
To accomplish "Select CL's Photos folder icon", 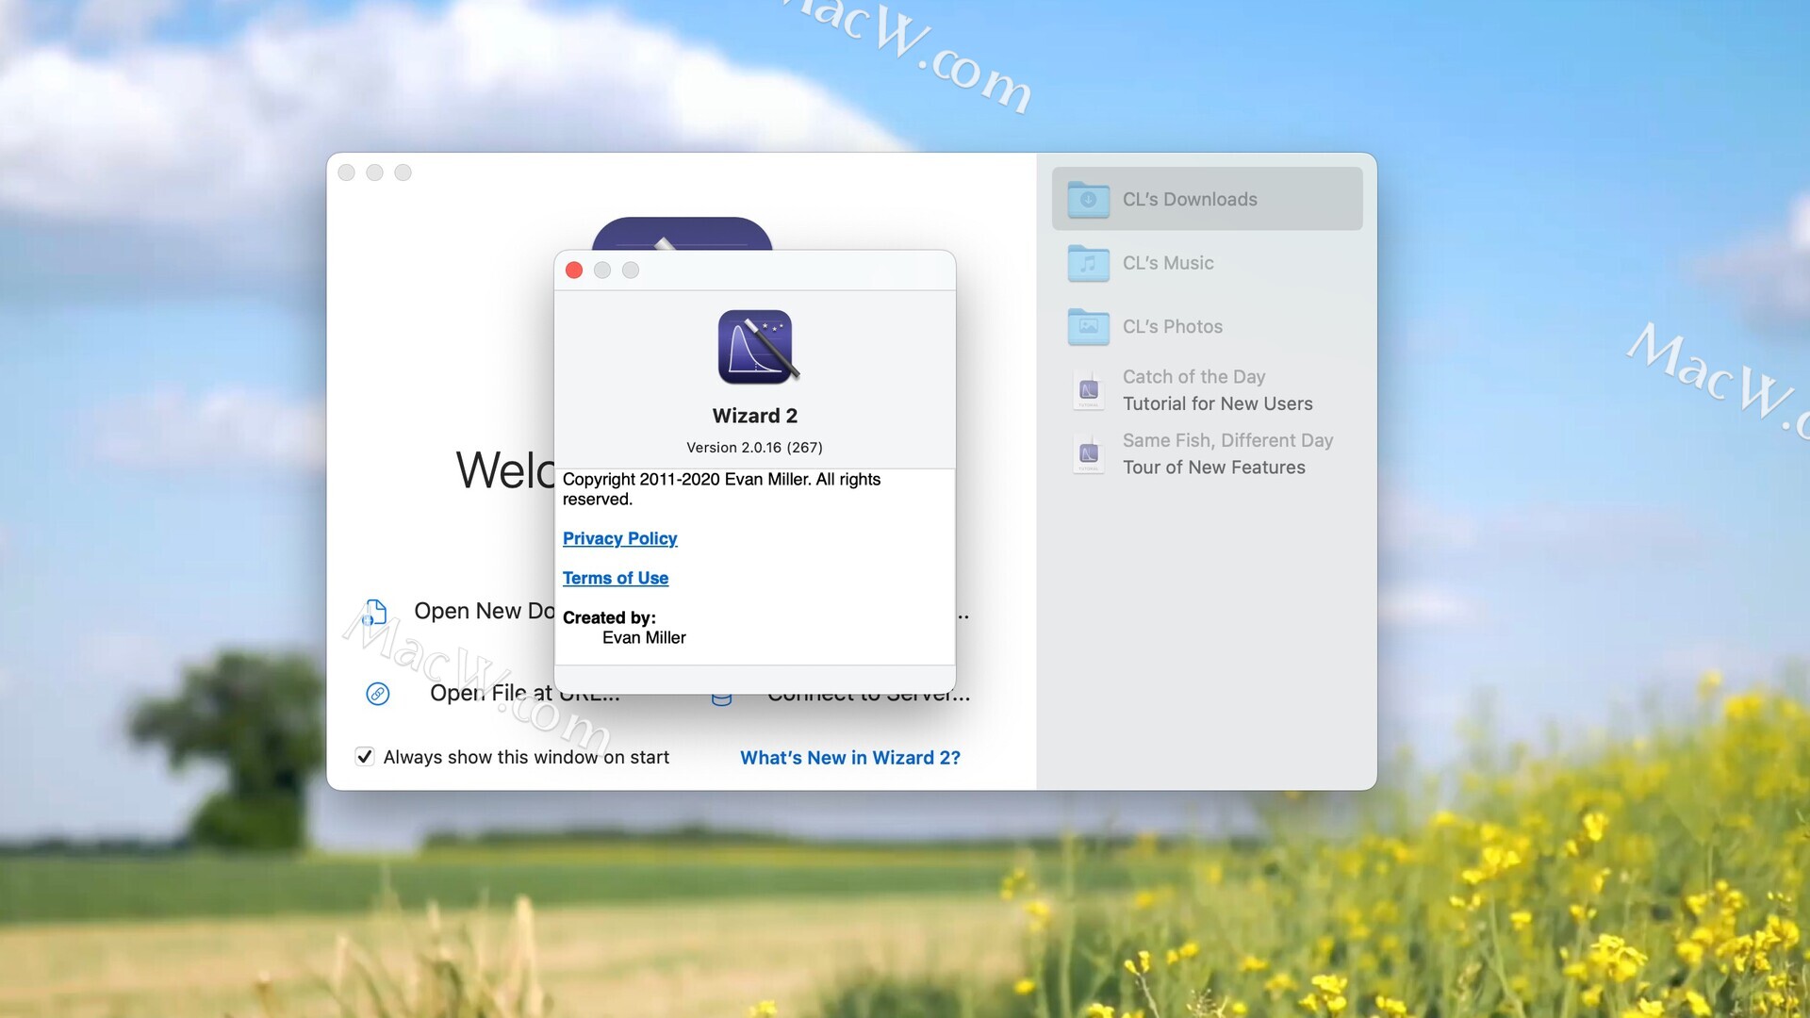I will 1088,326.
